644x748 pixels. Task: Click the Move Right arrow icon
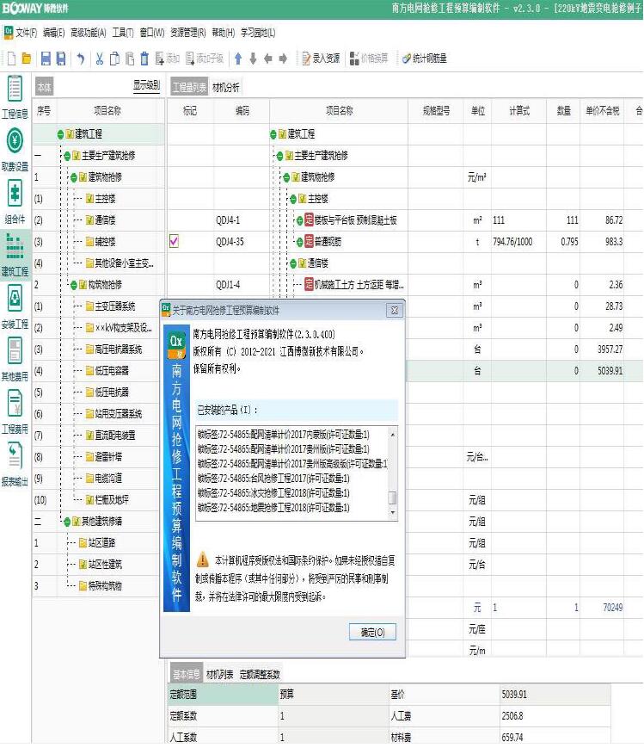tap(283, 59)
